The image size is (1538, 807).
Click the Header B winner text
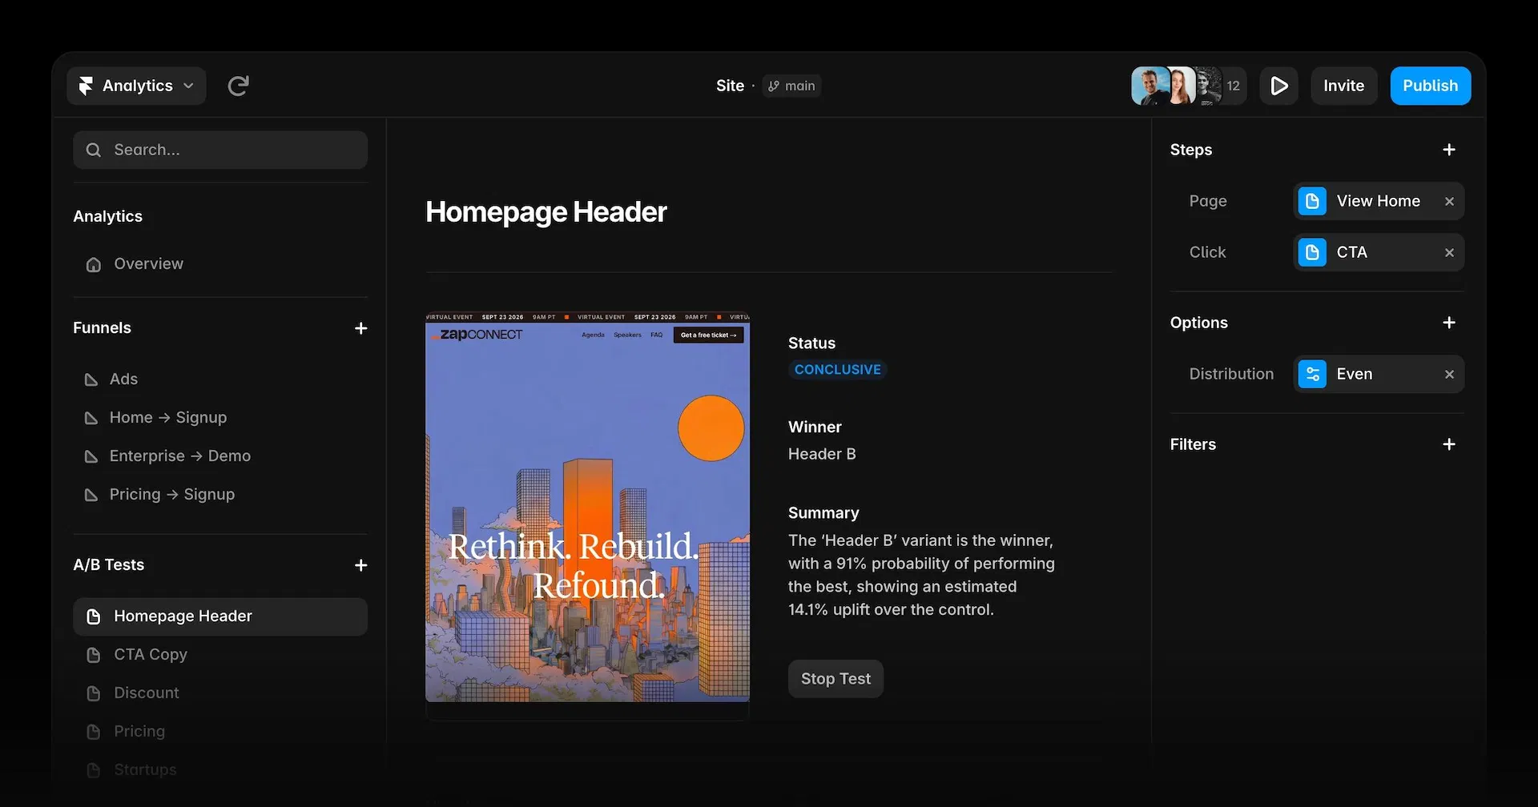822,454
